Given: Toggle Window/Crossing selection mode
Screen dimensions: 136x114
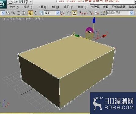Looking at the screenshot, I should pos(24,13).
